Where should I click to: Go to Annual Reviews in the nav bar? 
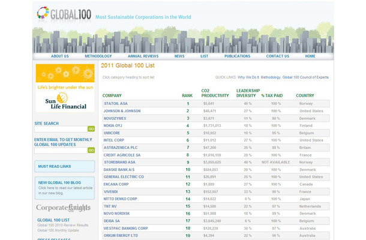tap(143, 56)
